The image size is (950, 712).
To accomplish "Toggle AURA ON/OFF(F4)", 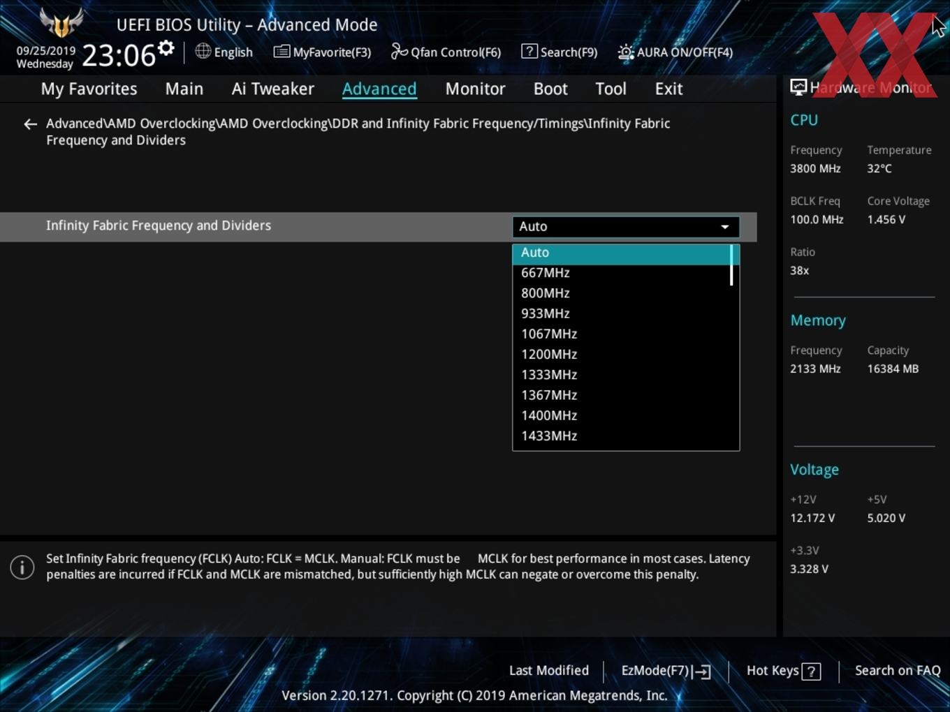I will click(x=675, y=52).
